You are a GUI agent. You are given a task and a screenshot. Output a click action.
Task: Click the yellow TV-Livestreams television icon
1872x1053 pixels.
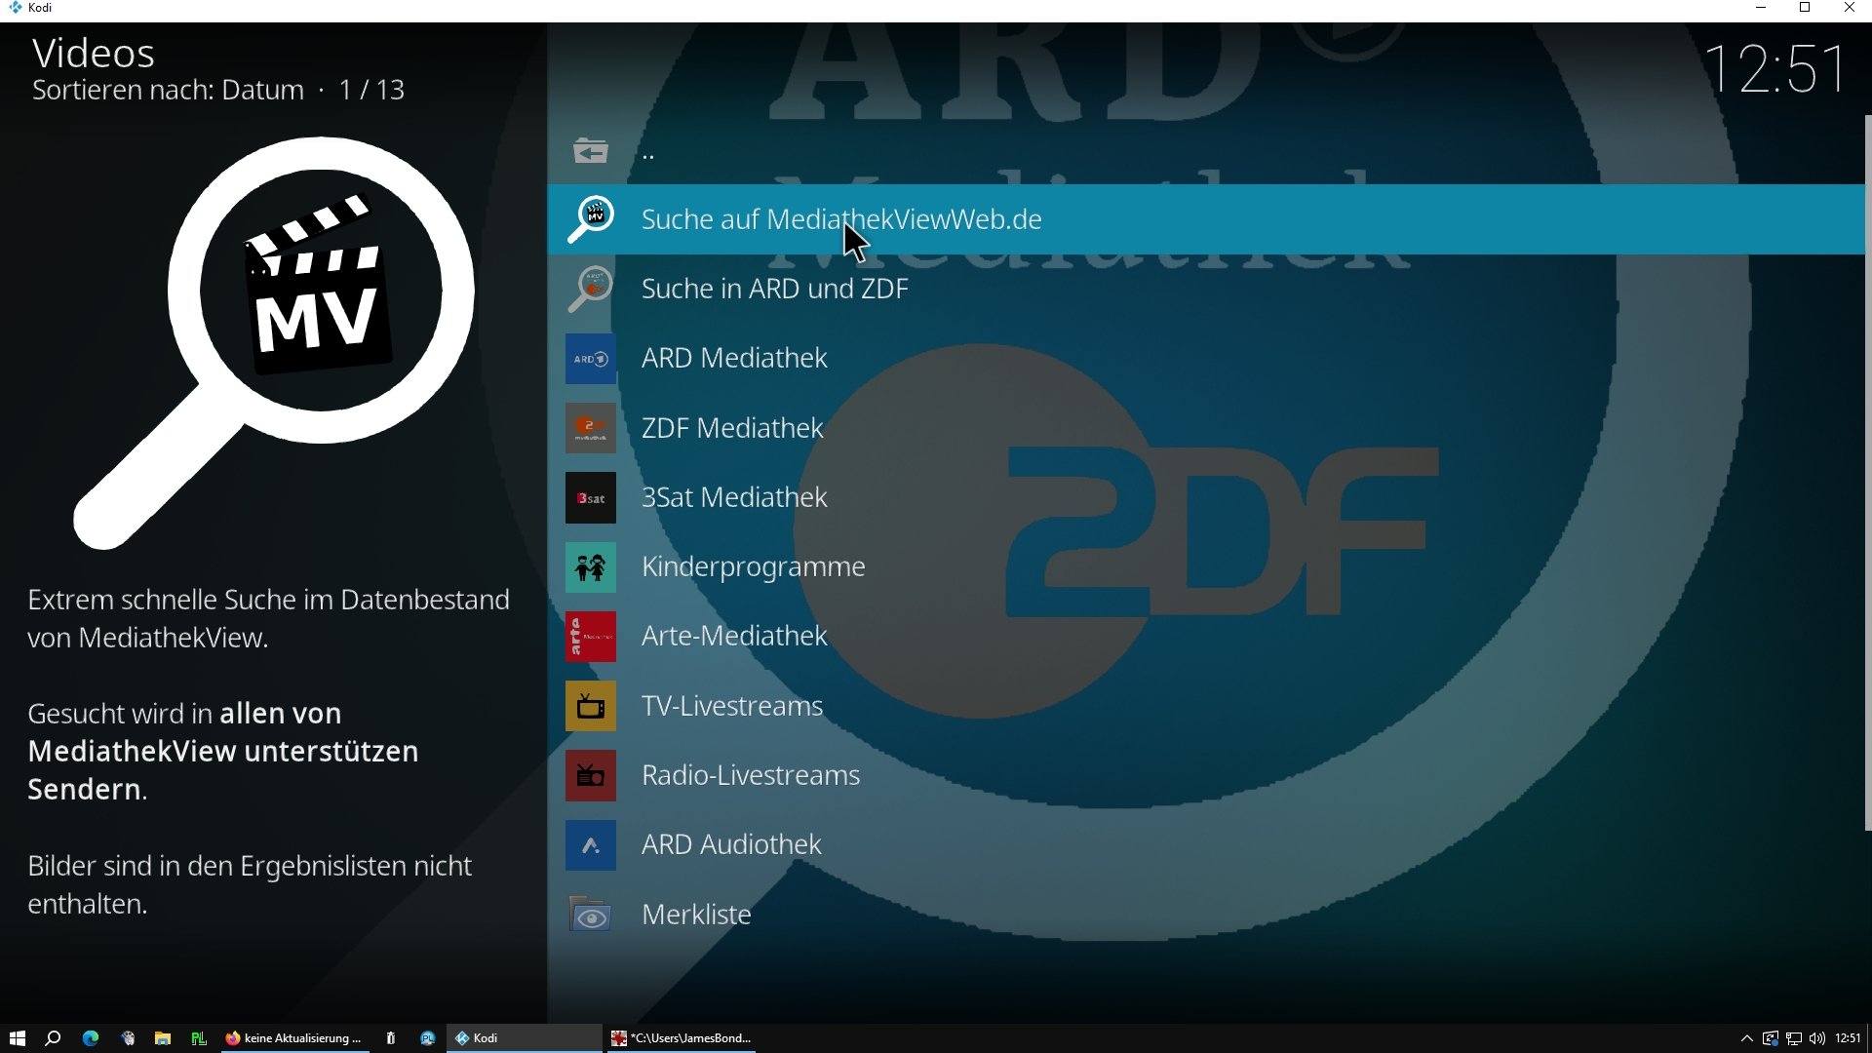[x=591, y=706]
